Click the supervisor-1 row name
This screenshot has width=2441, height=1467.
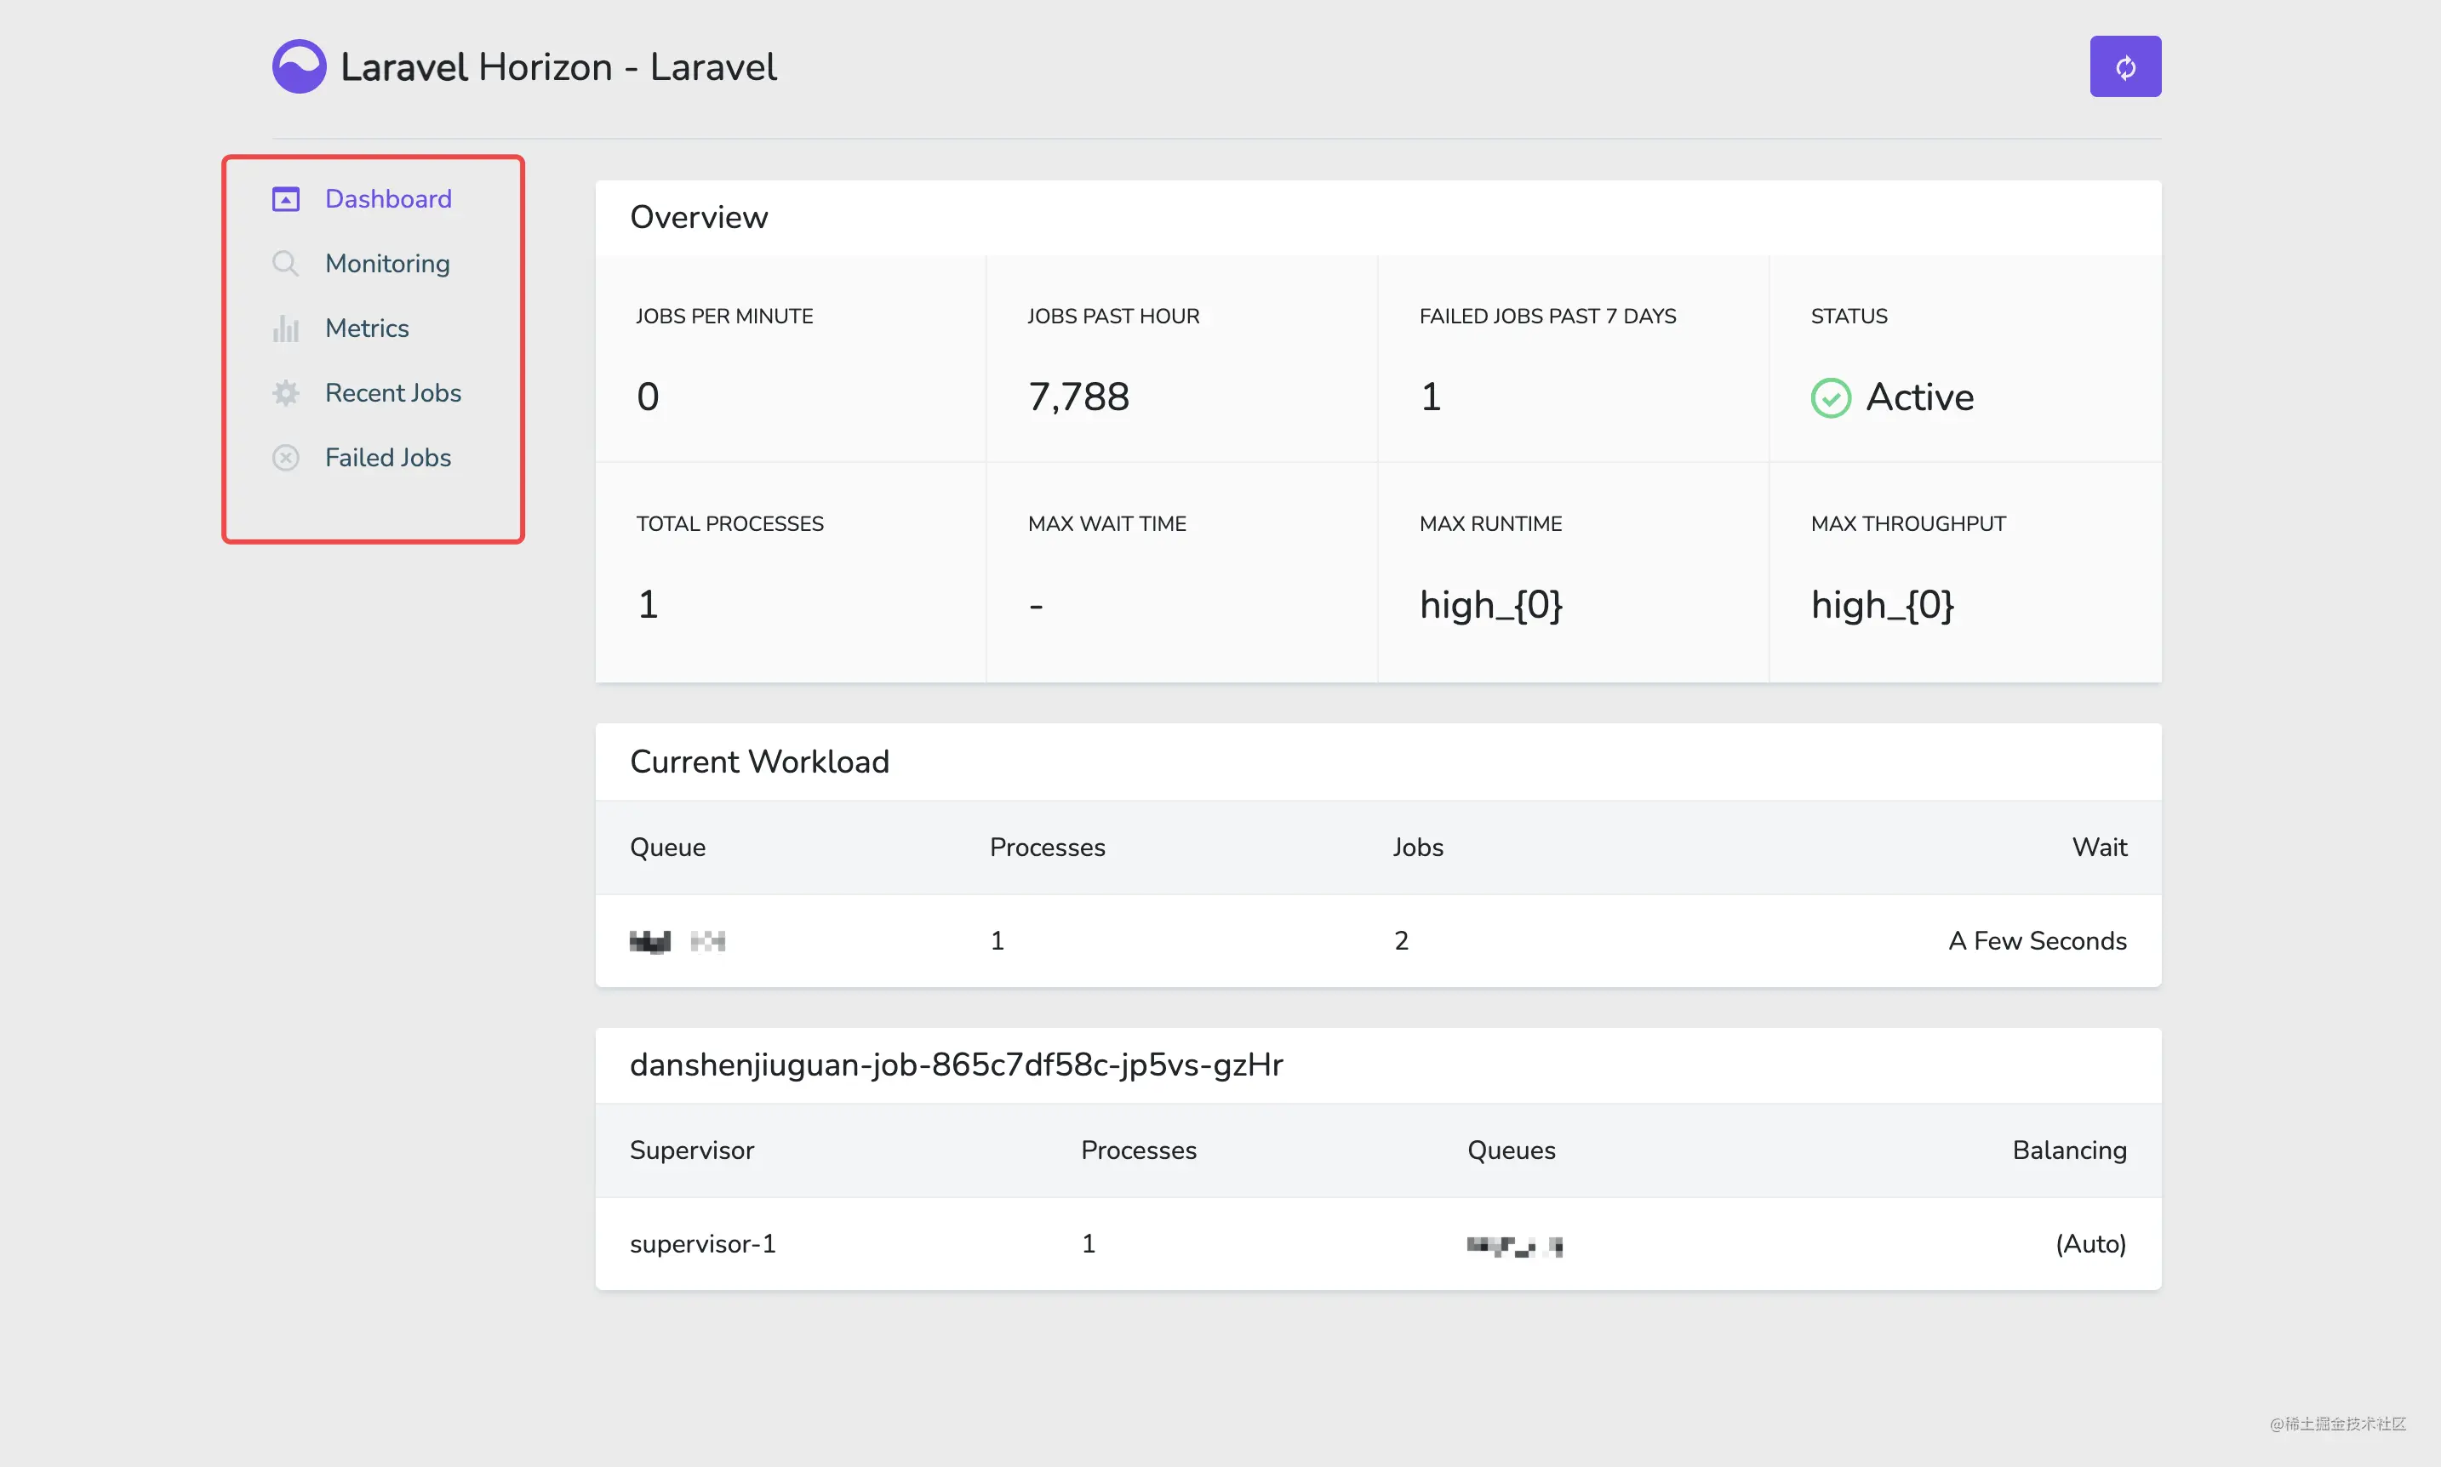click(x=703, y=1243)
